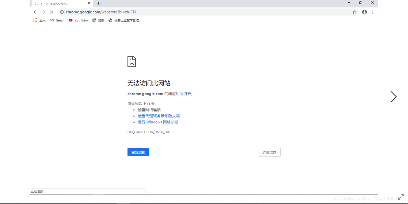The image size is (408, 204).
Task: Select the ERR_CONNECTION_TIMED_OUT error code
Action: click(x=149, y=132)
